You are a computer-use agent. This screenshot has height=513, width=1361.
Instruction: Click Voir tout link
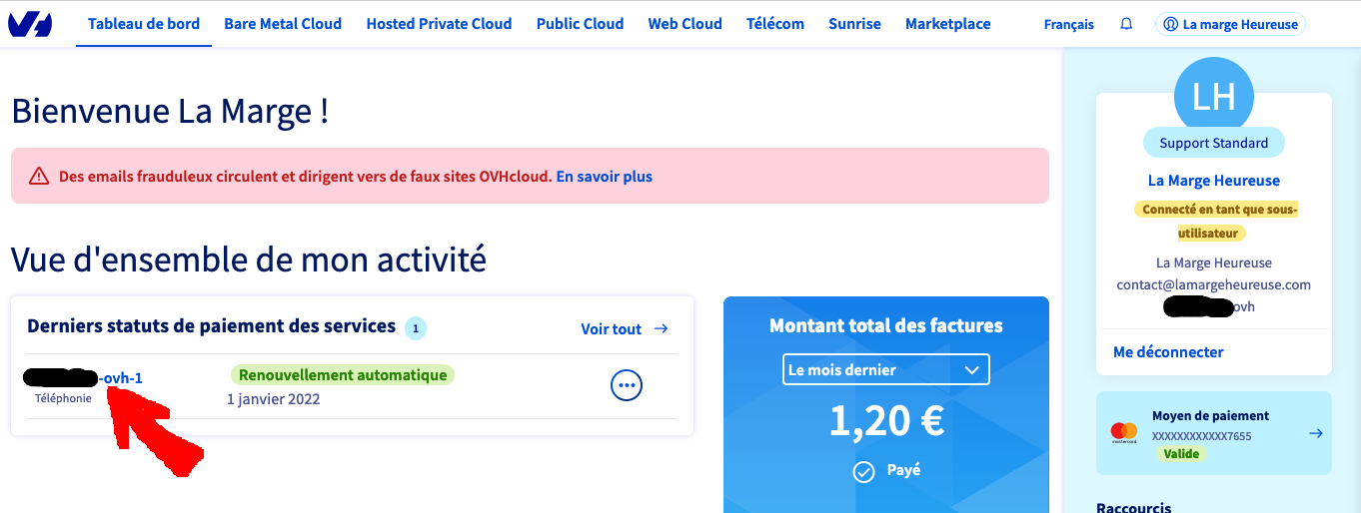(x=611, y=328)
